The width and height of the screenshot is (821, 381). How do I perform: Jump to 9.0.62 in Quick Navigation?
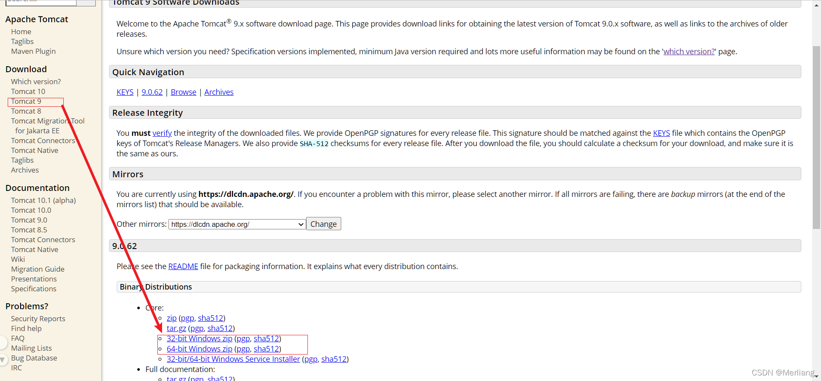152,92
